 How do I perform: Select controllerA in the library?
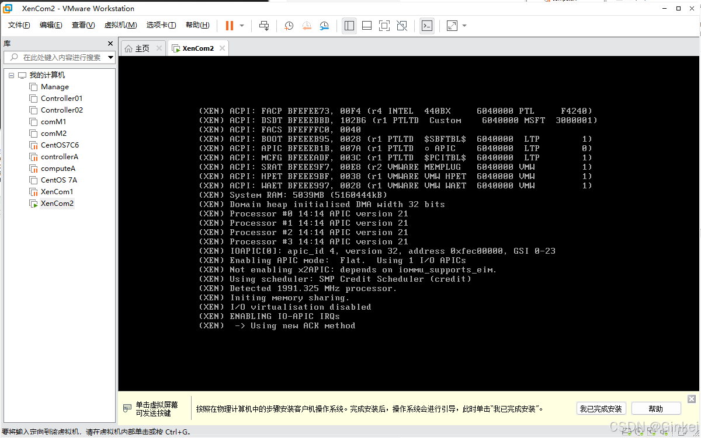point(59,157)
